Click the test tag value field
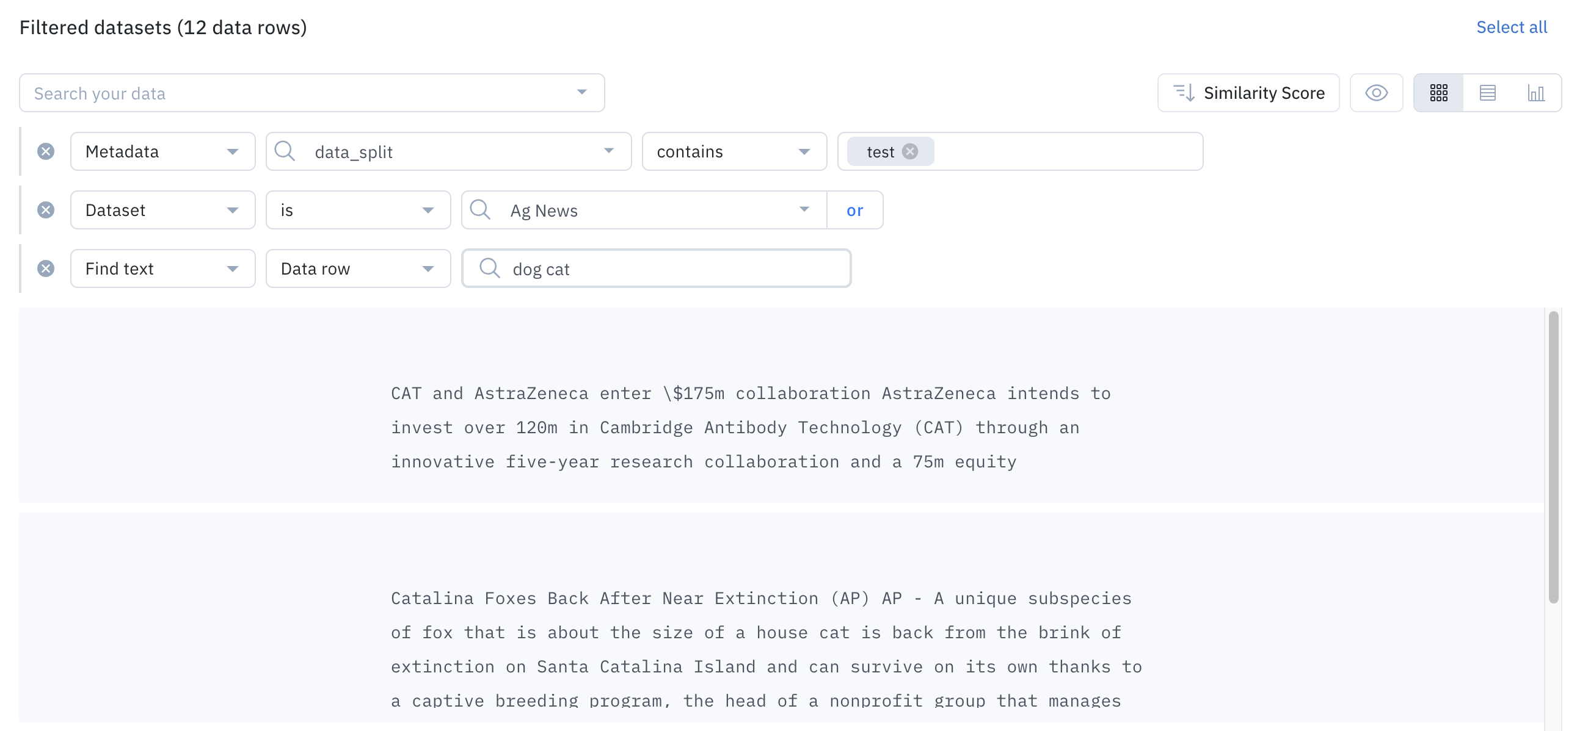Viewport: 1577px width, 731px height. 1020,151
